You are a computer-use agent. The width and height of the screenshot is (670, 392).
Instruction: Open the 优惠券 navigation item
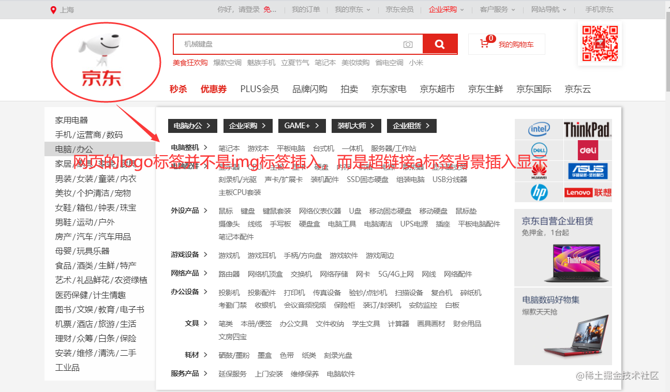coord(214,89)
